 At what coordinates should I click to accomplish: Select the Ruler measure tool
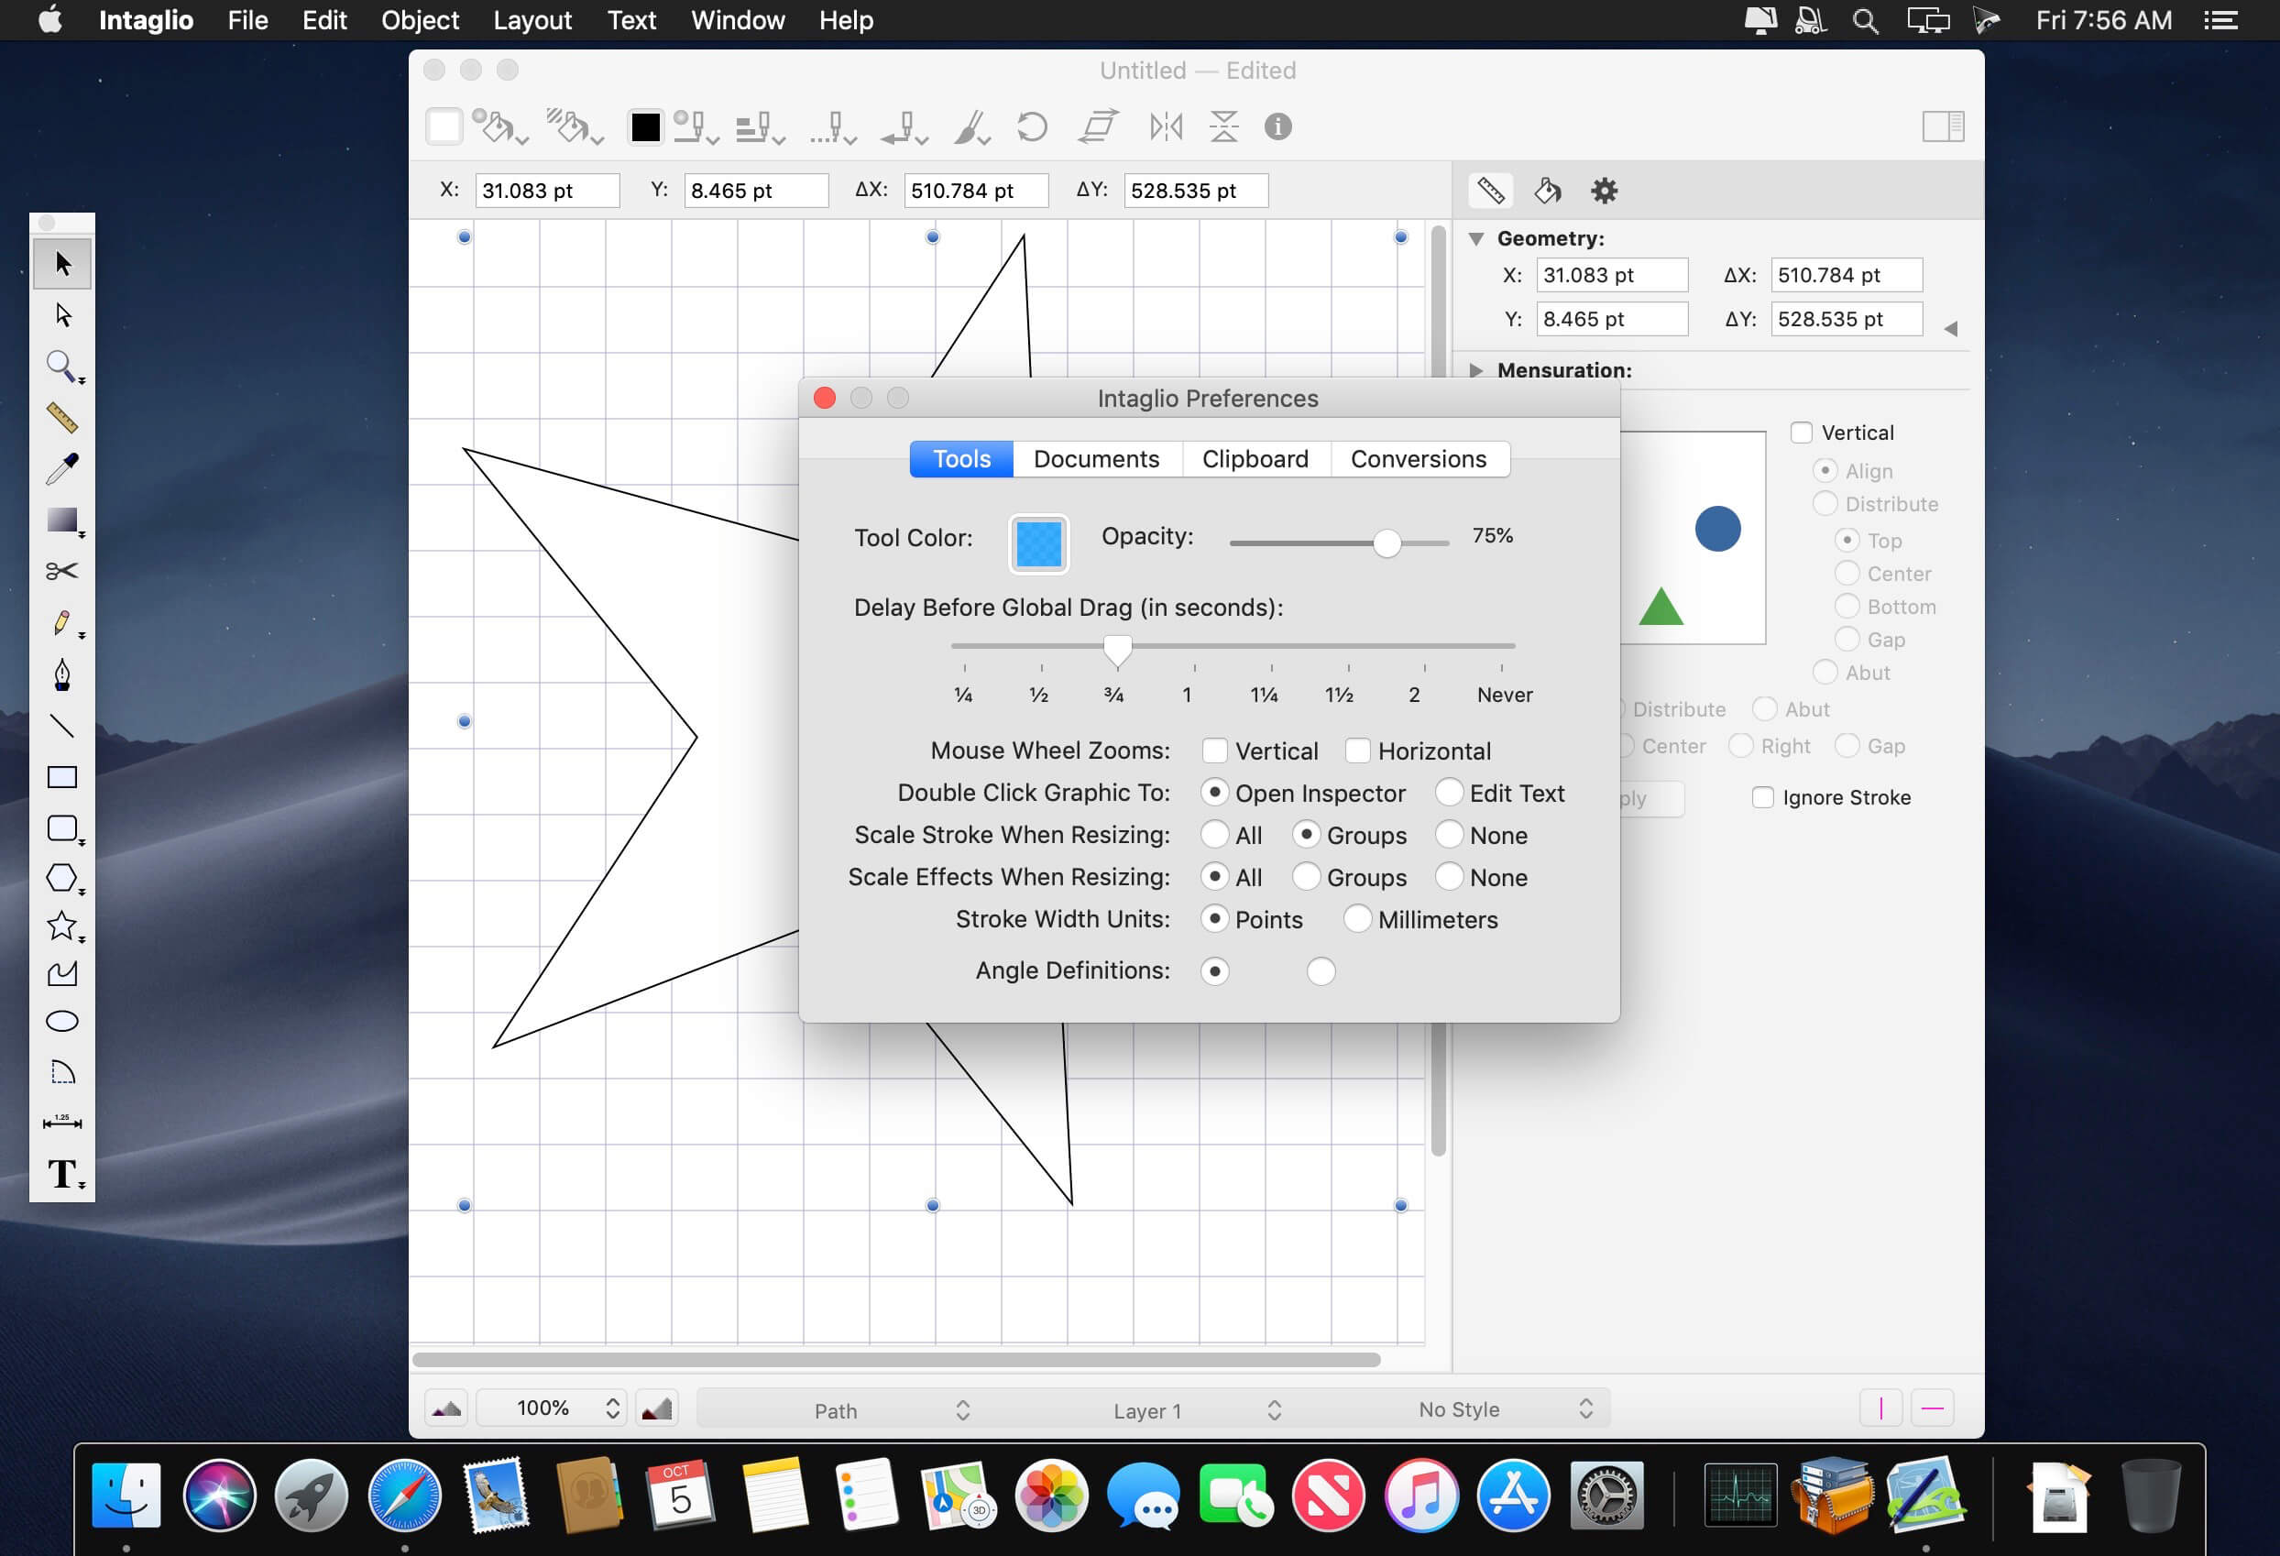63,418
